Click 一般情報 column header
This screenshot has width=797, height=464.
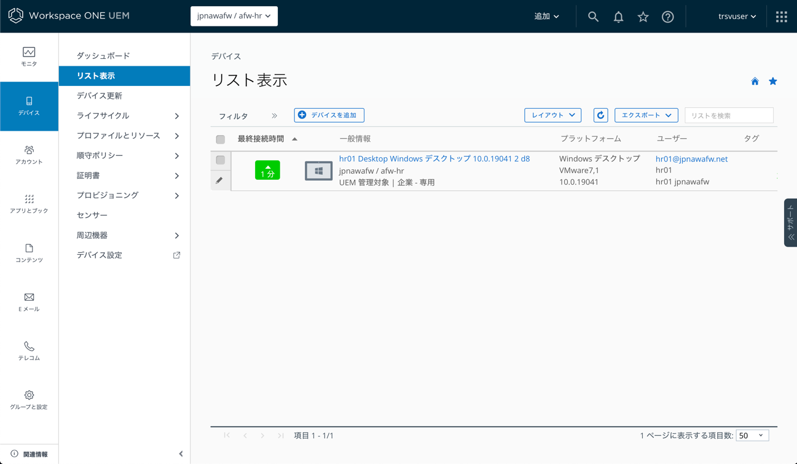pos(355,139)
